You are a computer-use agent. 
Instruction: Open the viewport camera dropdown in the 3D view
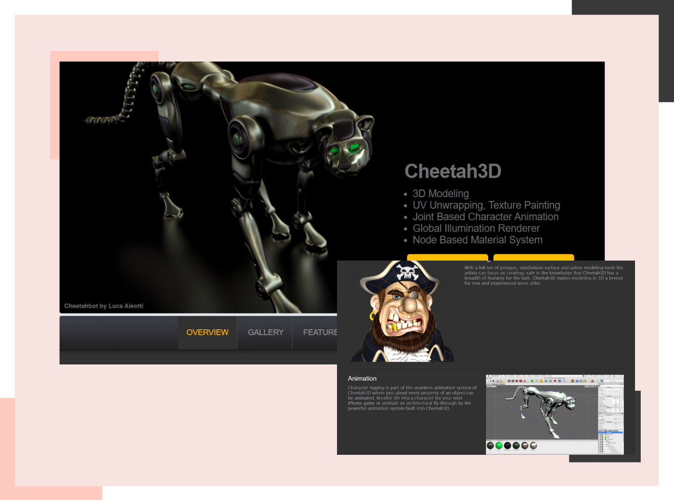(492, 386)
